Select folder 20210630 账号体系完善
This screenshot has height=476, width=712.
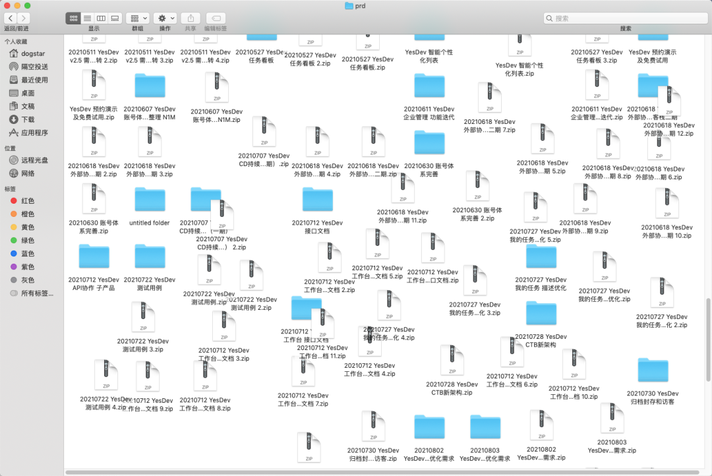pyautogui.click(x=429, y=143)
